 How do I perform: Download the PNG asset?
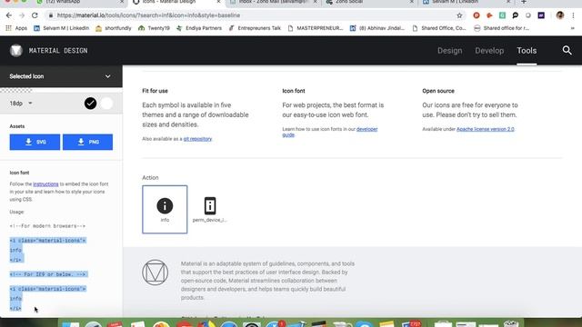click(87, 142)
